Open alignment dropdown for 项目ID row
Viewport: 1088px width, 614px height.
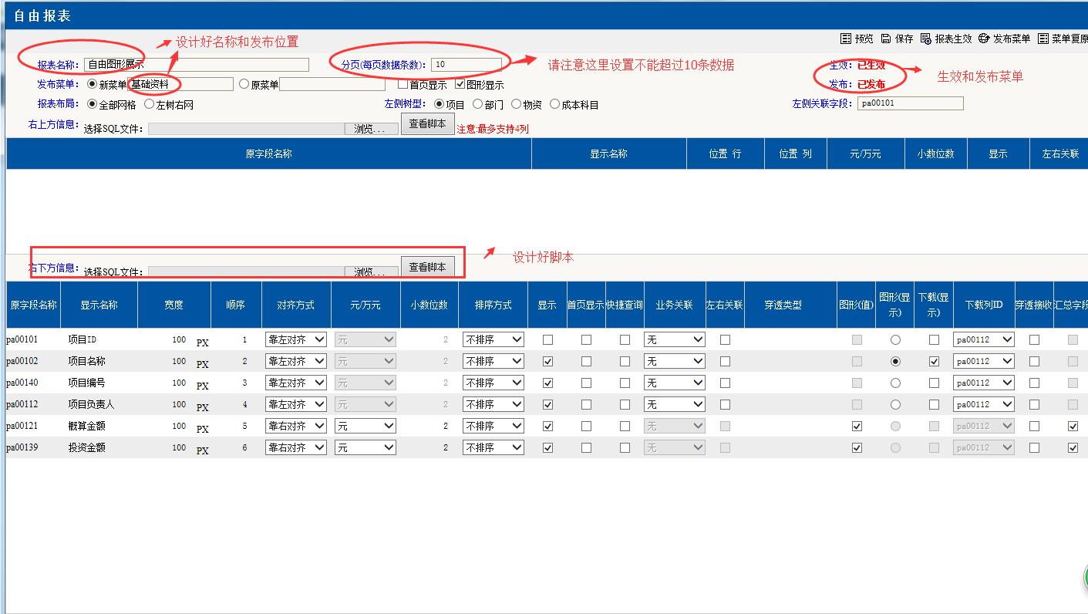point(296,339)
